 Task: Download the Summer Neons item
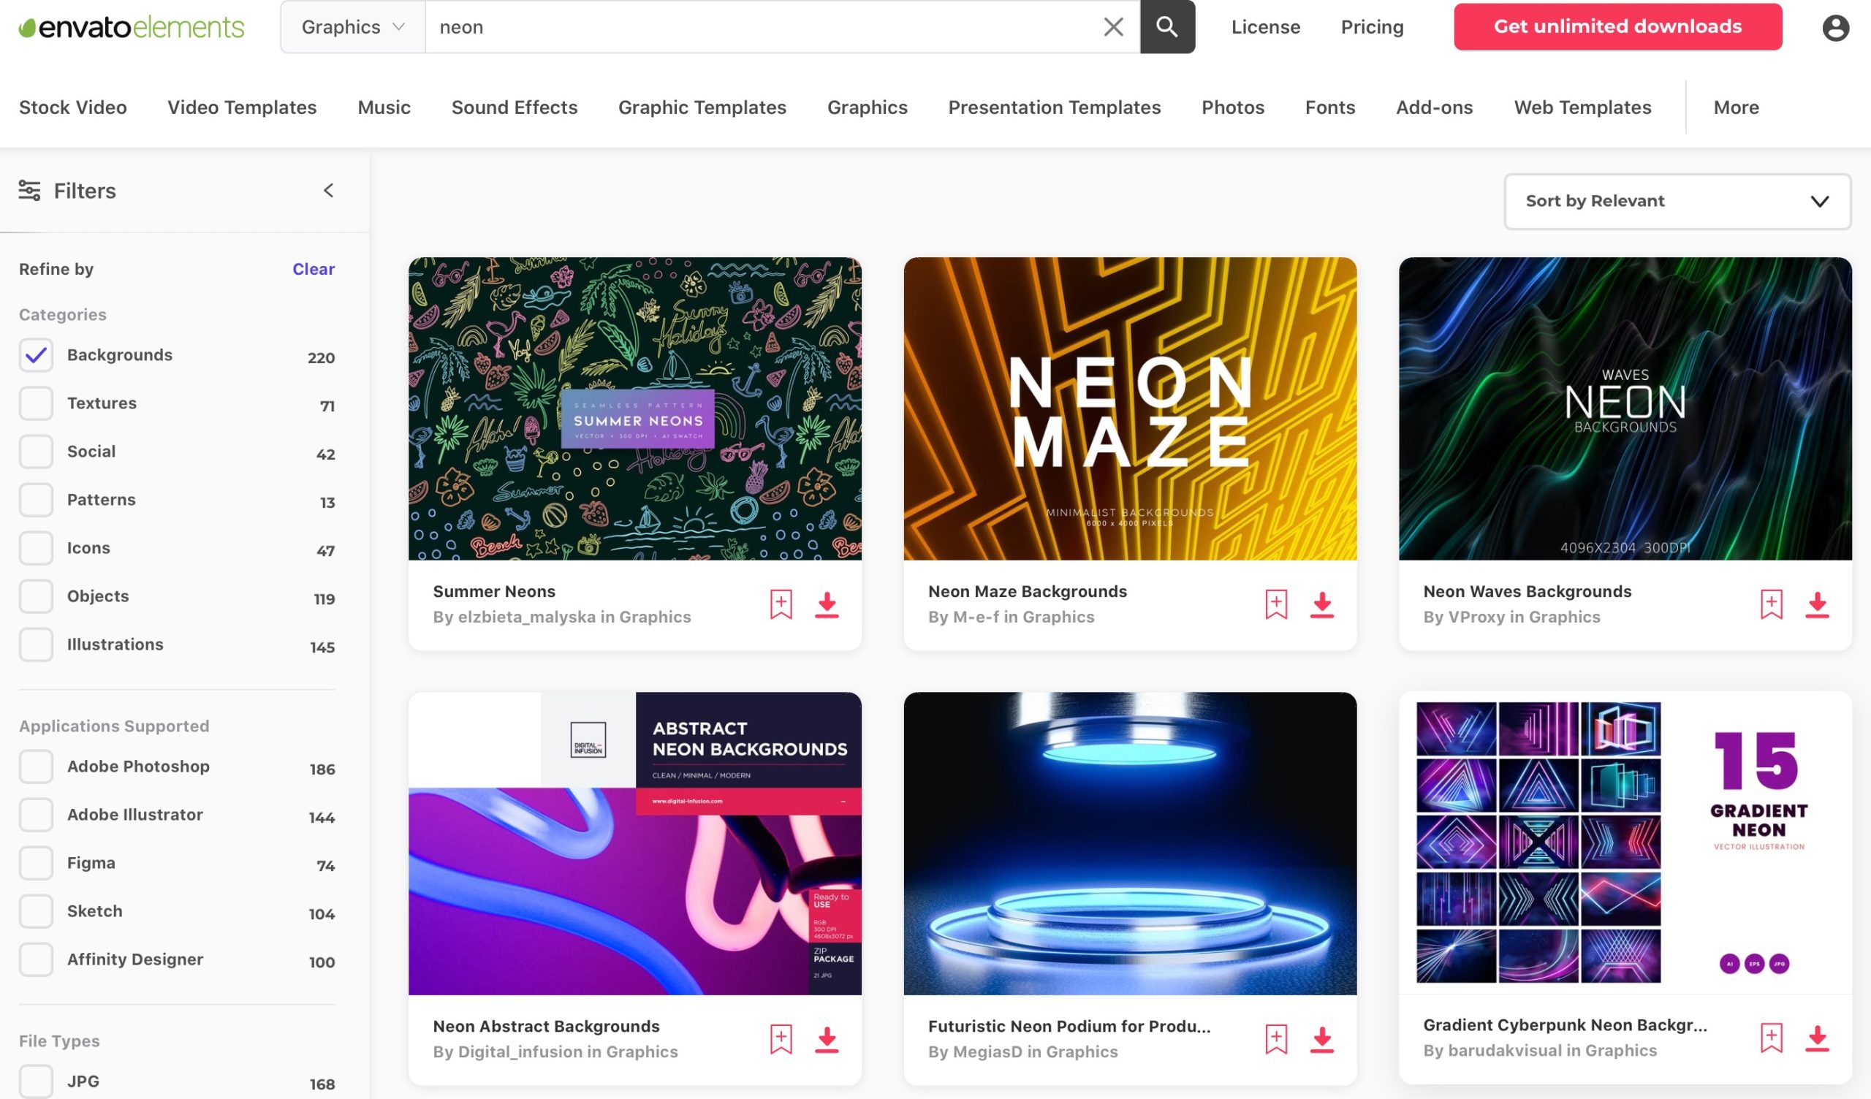click(x=827, y=604)
